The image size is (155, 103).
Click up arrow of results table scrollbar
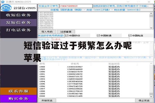(x=151, y=64)
